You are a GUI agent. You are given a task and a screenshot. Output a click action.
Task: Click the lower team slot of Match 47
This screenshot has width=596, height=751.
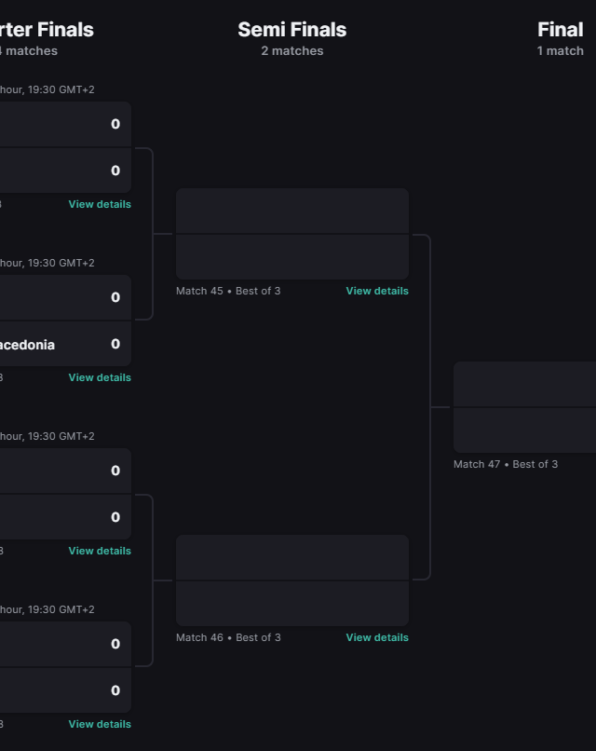524,430
